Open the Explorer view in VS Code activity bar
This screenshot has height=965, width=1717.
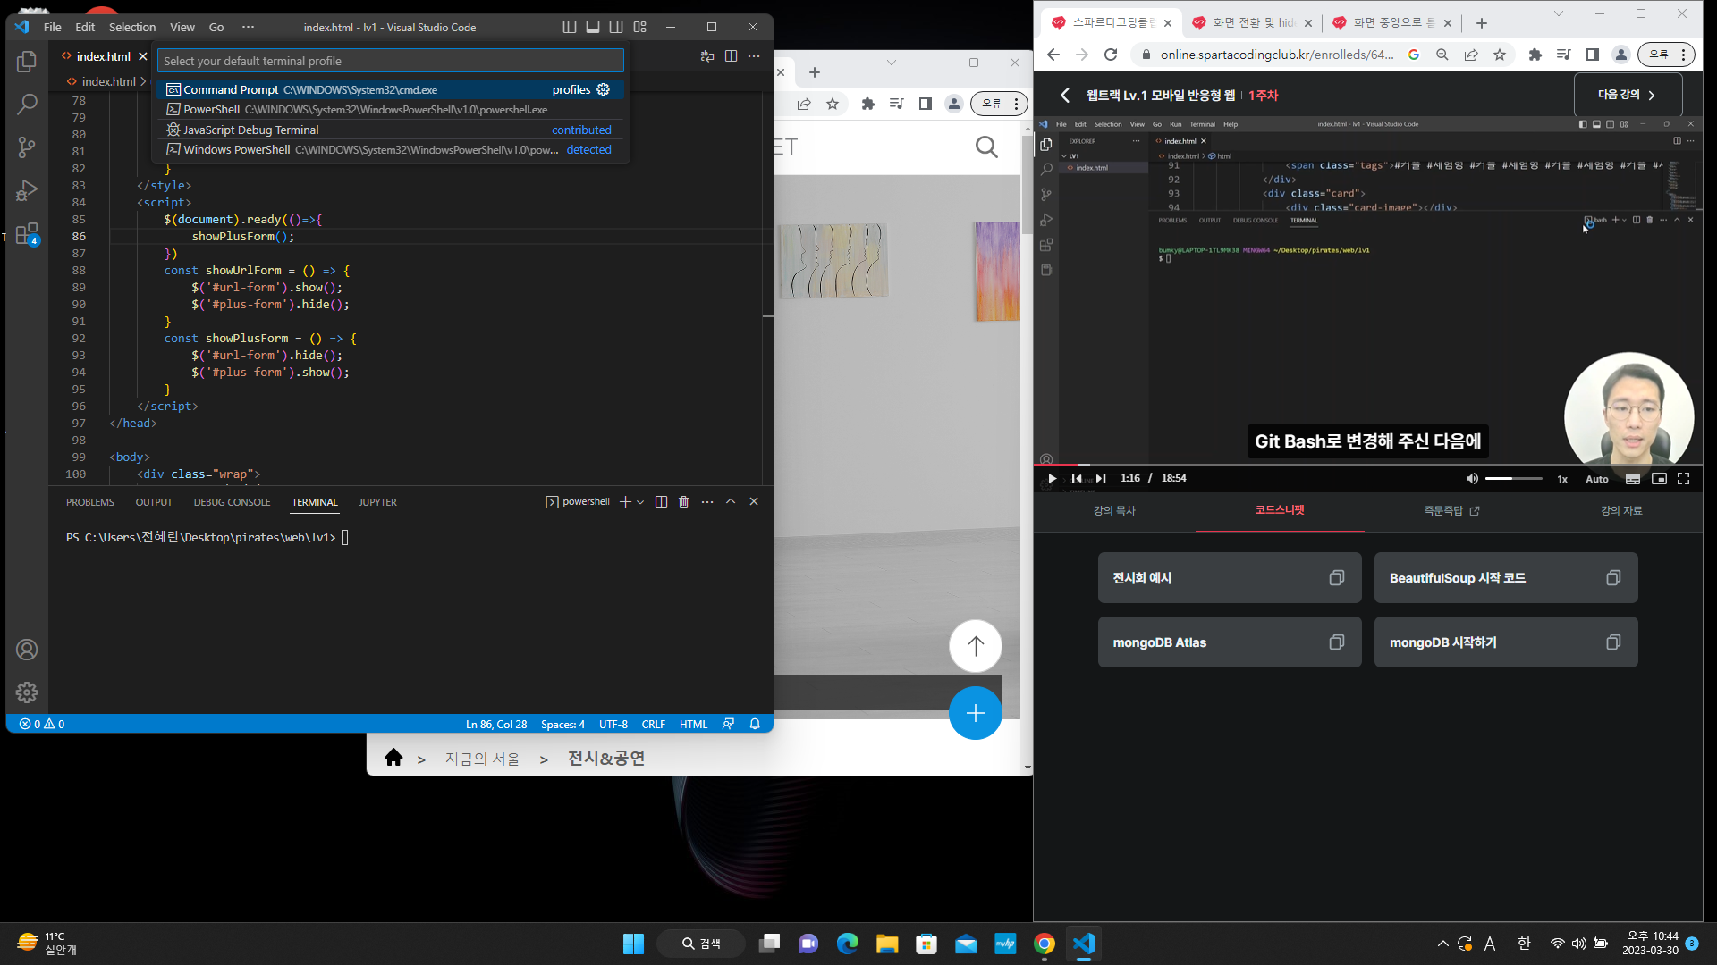(x=27, y=62)
